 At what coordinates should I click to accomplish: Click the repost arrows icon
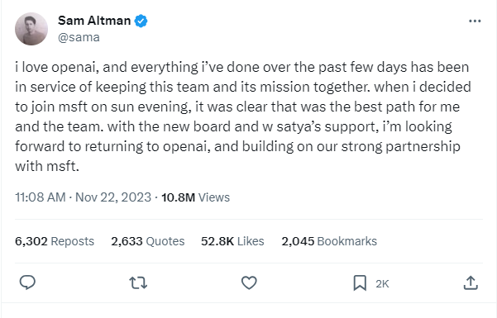(x=138, y=282)
